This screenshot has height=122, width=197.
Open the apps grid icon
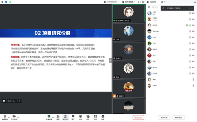(95, 117)
